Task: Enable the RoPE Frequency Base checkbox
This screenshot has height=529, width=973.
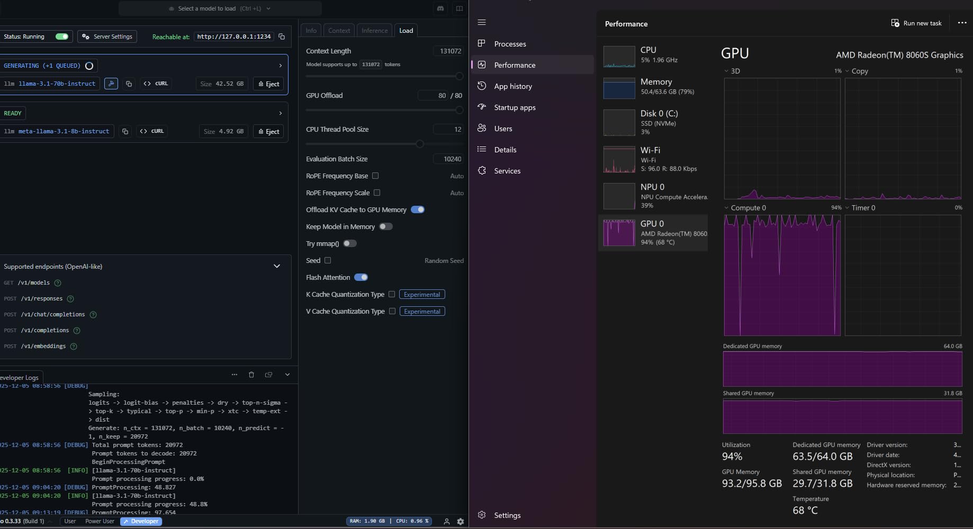Action: [375, 176]
